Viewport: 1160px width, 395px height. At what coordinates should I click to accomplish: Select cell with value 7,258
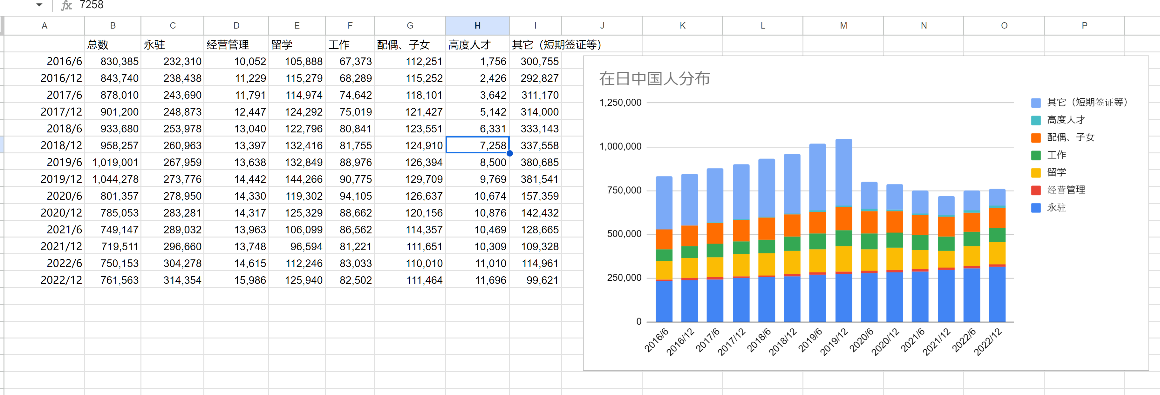coord(477,145)
